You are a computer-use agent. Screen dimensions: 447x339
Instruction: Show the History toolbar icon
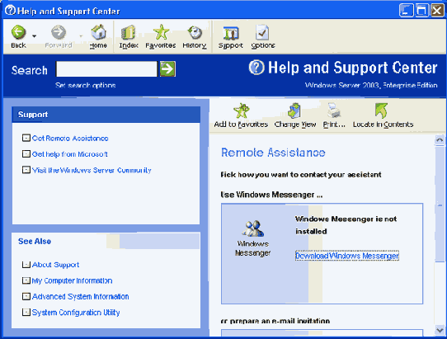tap(195, 32)
